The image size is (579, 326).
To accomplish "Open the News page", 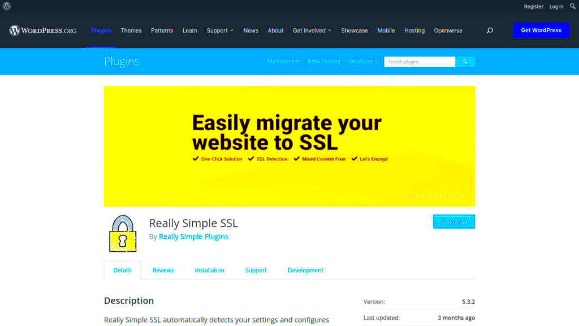I will point(250,31).
